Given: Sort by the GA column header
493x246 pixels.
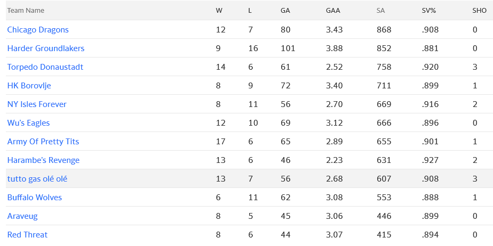Looking at the screenshot, I should (x=285, y=11).
